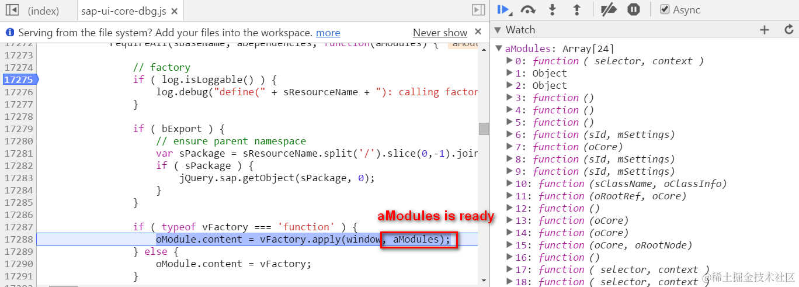
Task: Click the 'aModules: Array[24]' label
Action: 559,49
